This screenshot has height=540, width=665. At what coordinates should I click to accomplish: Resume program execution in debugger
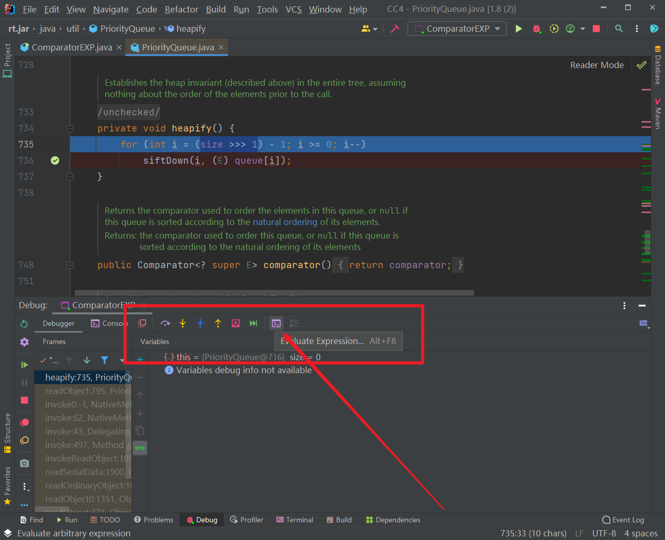pos(24,364)
